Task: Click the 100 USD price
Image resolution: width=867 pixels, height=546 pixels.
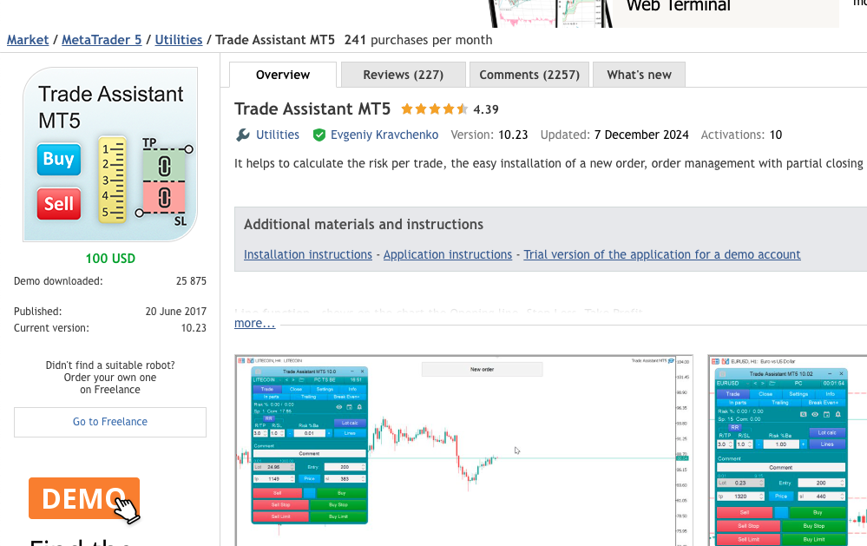Action: (110, 259)
